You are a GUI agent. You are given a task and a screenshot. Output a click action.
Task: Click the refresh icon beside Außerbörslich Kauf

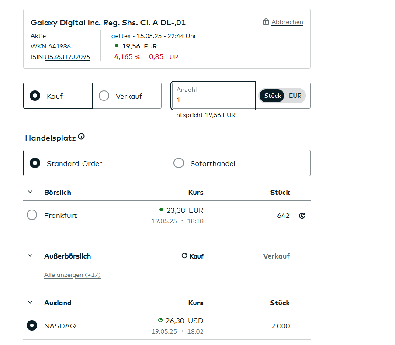point(184,255)
